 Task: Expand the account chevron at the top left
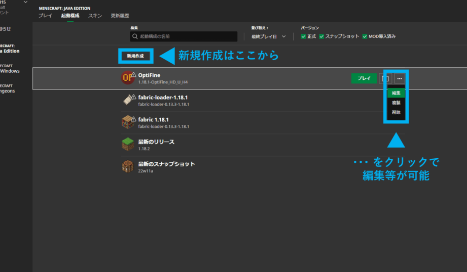[x=26, y=2]
